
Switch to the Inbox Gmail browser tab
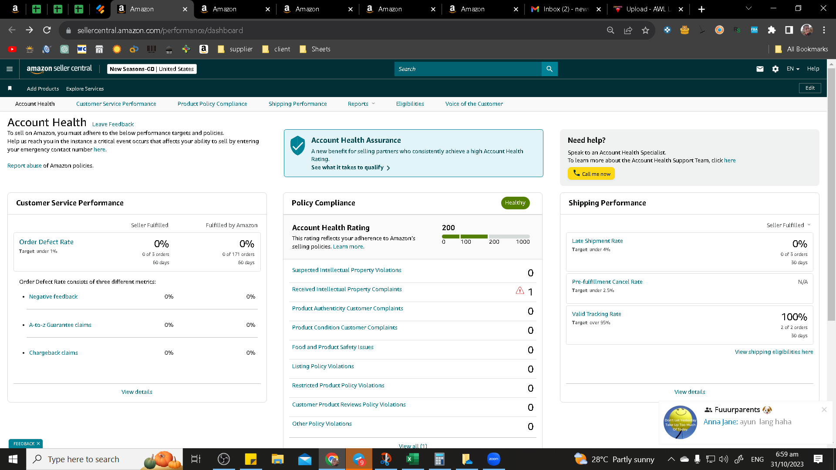tap(565, 9)
